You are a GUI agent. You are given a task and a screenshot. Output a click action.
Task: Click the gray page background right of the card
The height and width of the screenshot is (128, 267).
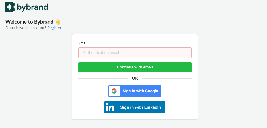(232, 77)
